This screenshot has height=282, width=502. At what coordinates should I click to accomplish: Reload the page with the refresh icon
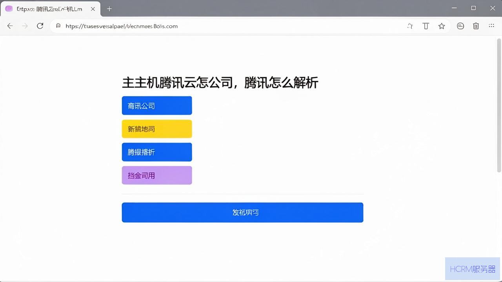pyautogui.click(x=40, y=26)
